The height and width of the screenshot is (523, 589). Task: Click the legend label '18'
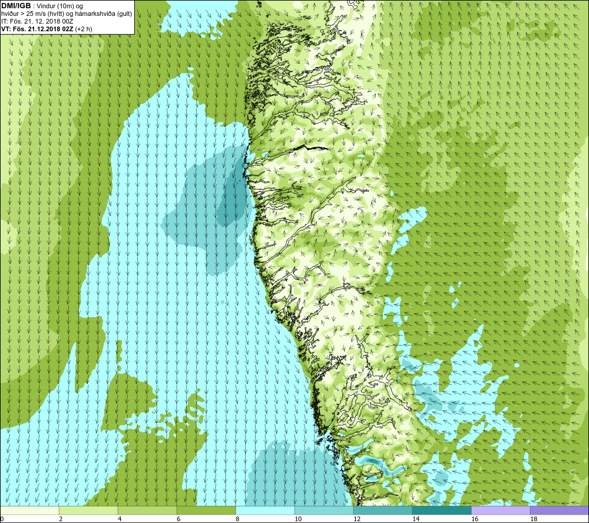pos(534,519)
